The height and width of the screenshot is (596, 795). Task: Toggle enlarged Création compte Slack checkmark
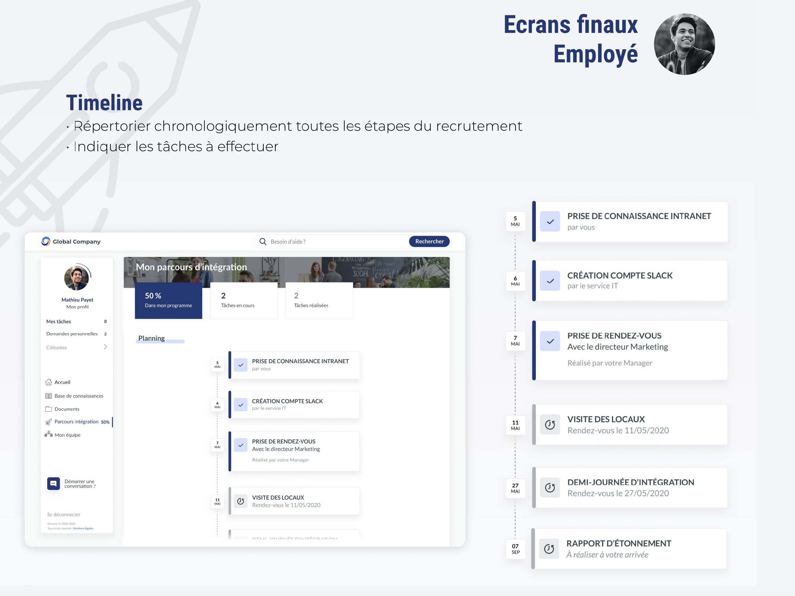[x=550, y=281]
